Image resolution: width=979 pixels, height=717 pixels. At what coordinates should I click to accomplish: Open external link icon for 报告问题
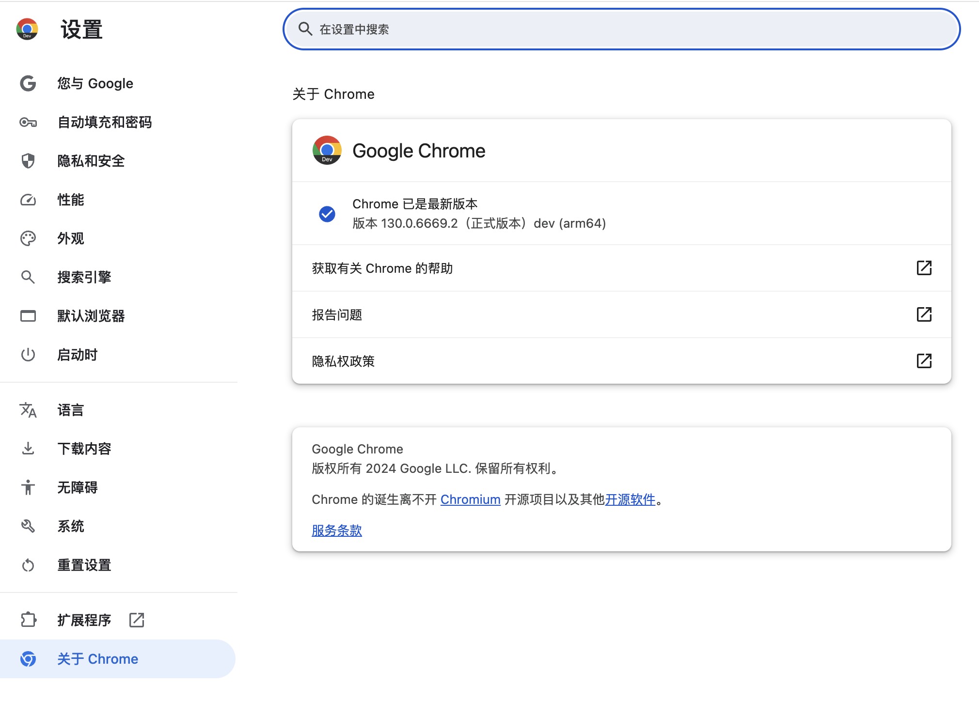pos(924,314)
